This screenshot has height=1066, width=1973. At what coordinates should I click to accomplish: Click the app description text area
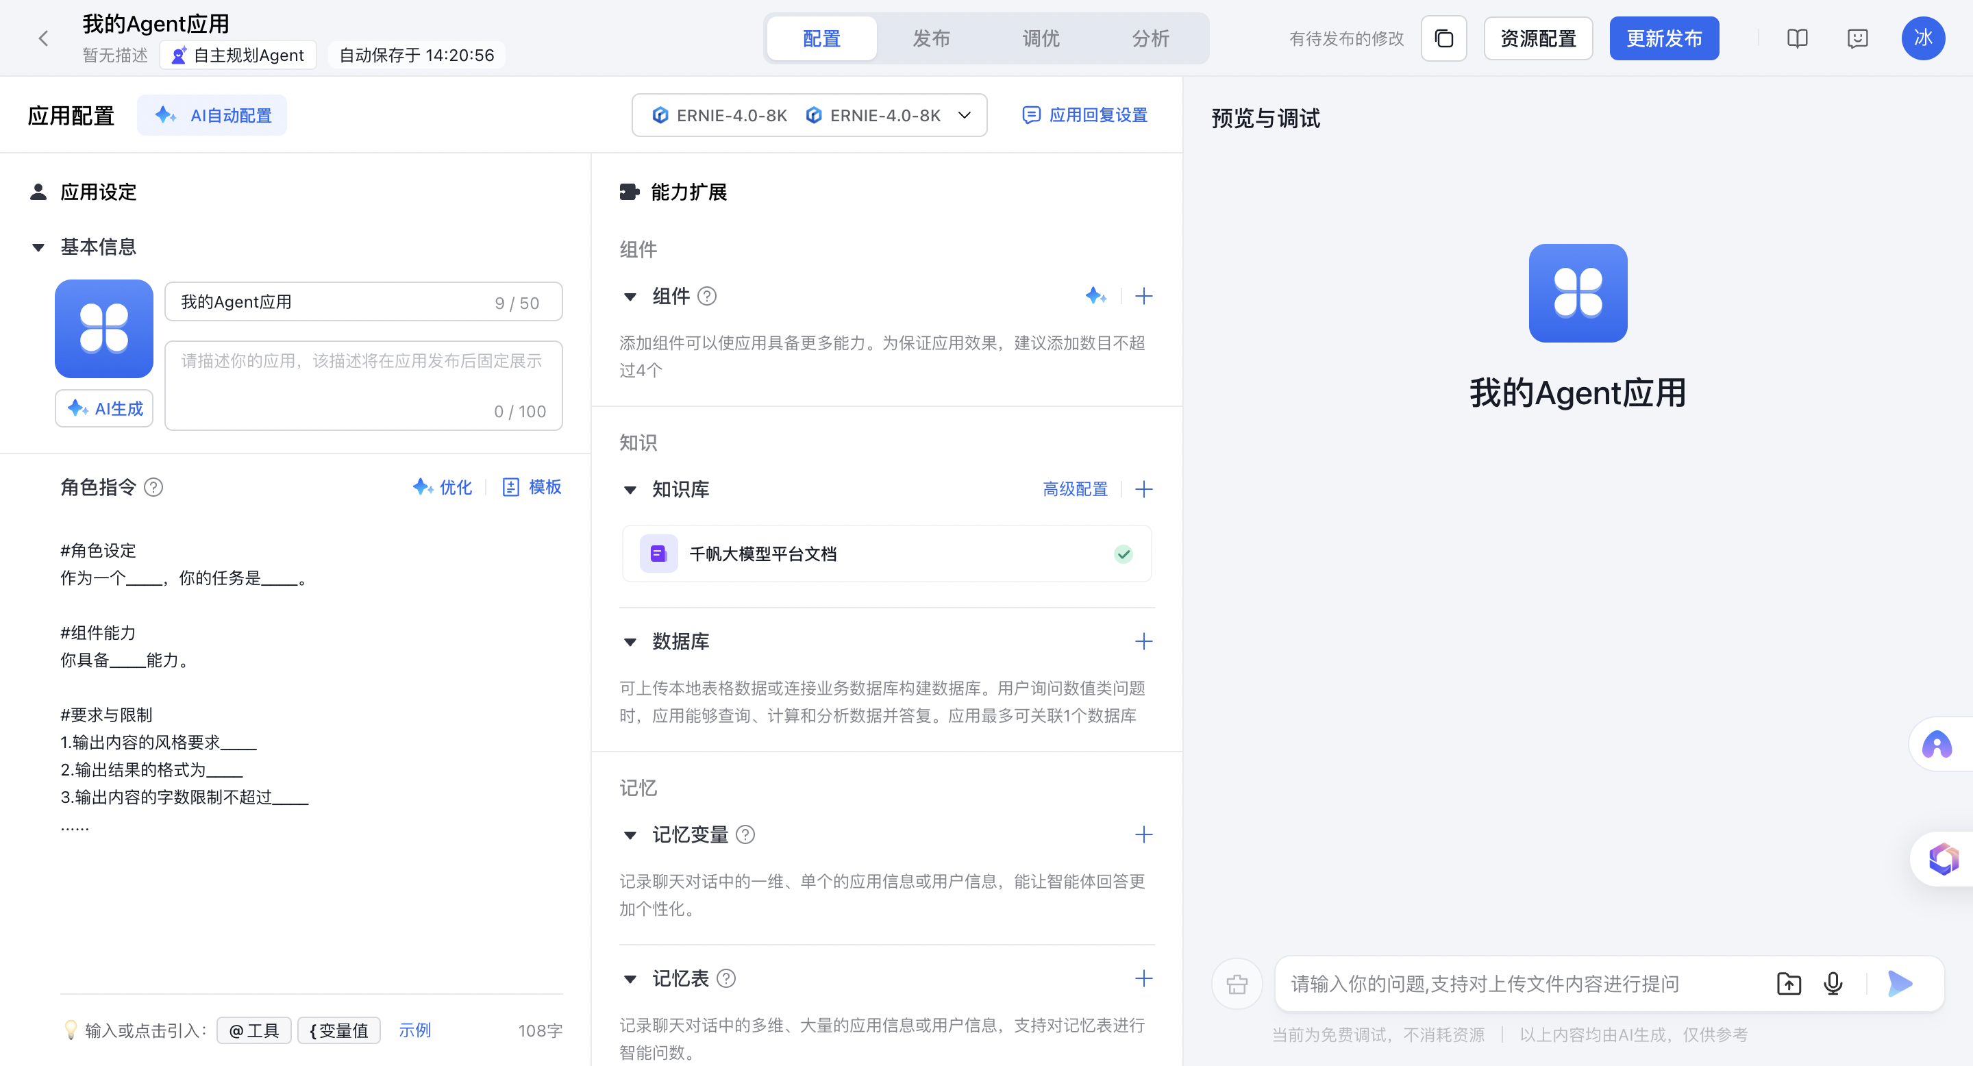pyautogui.click(x=364, y=385)
